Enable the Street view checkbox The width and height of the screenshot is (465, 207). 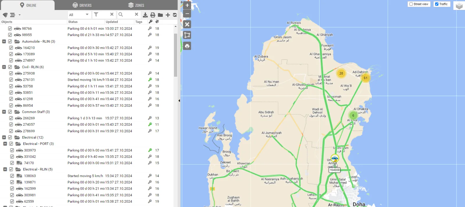[x=411, y=4]
